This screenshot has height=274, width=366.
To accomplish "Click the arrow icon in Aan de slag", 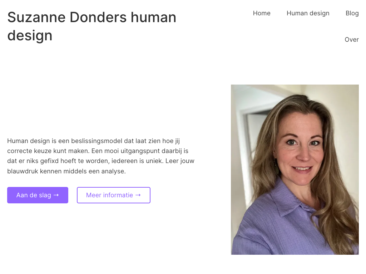I will pyautogui.click(x=56, y=195).
